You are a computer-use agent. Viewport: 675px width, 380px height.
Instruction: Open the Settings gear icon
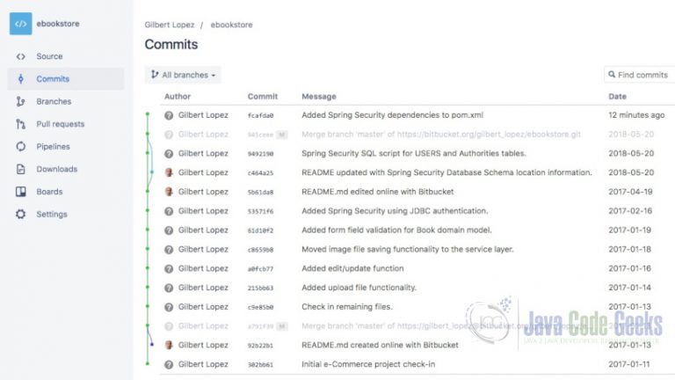click(x=21, y=214)
